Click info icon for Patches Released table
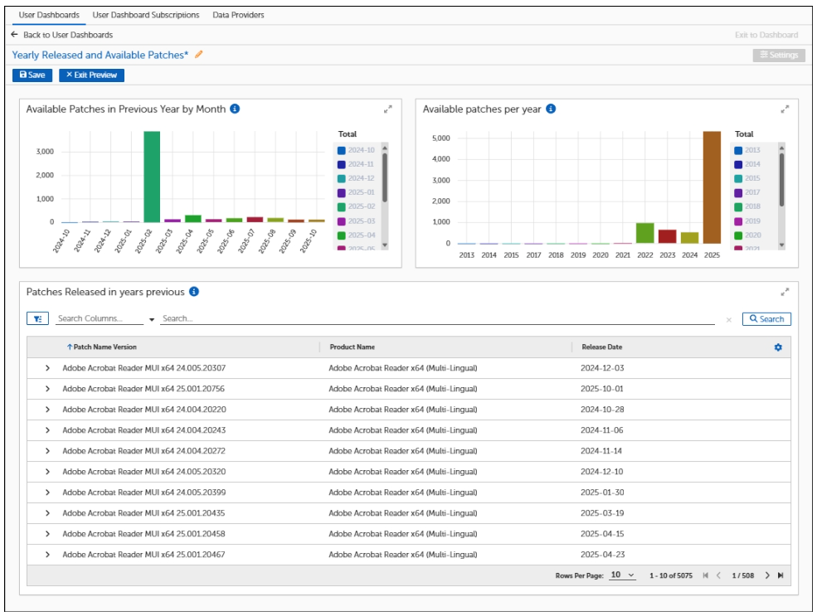 [194, 292]
